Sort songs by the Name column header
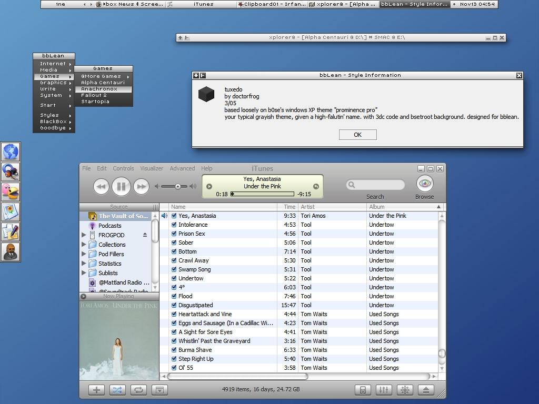 point(223,207)
